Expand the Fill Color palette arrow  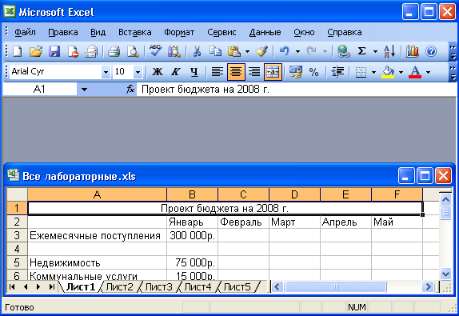tap(401, 72)
